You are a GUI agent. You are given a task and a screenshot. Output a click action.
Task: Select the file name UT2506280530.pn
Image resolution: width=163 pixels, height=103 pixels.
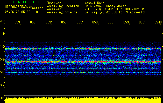coord(19,7)
